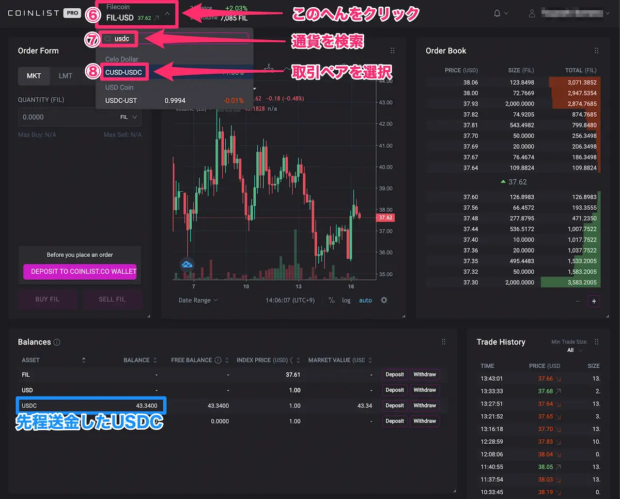
Task: Toggle percent scale on the chart
Action: pos(331,300)
